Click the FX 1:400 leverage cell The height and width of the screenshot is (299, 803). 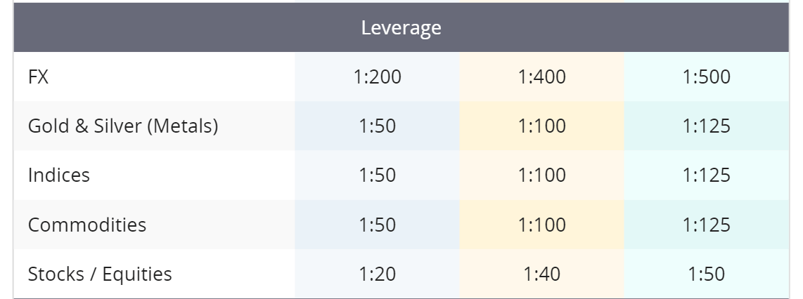pos(542,77)
